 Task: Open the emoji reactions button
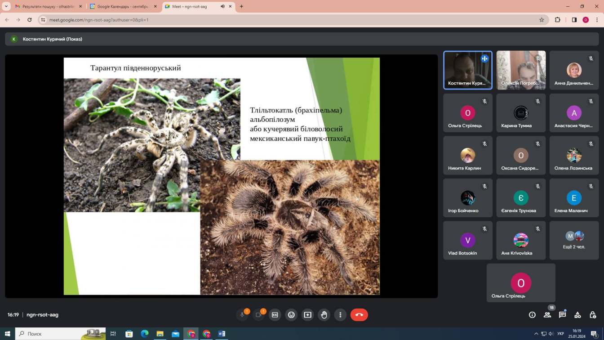click(291, 315)
